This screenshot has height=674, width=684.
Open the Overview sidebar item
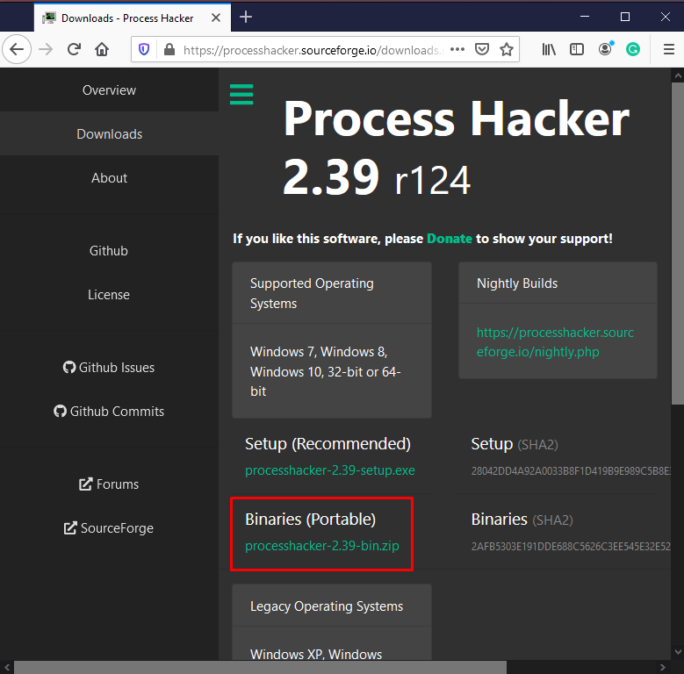click(x=109, y=90)
